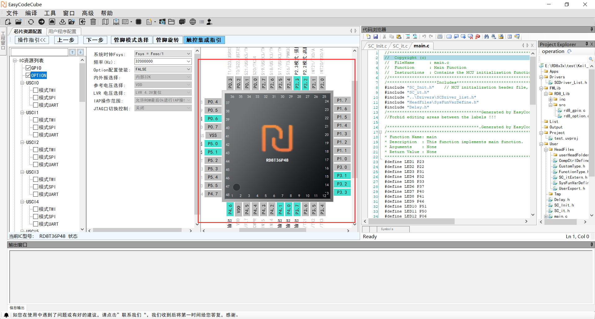Click the globe website icon
Viewport: 595px width, 319px height.
click(x=193, y=22)
